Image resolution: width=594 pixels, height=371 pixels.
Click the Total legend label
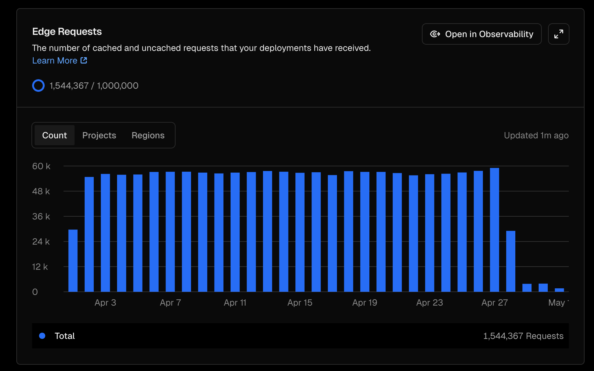point(64,336)
